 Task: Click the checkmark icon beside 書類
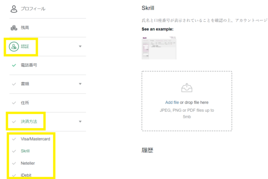pyautogui.click(x=14, y=84)
